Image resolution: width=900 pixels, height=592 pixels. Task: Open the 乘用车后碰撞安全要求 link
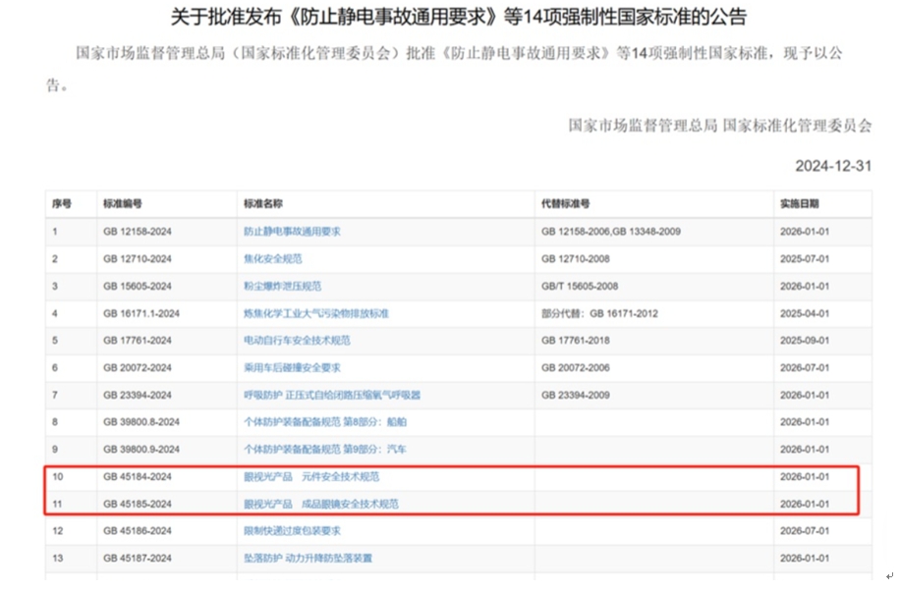[292, 367]
